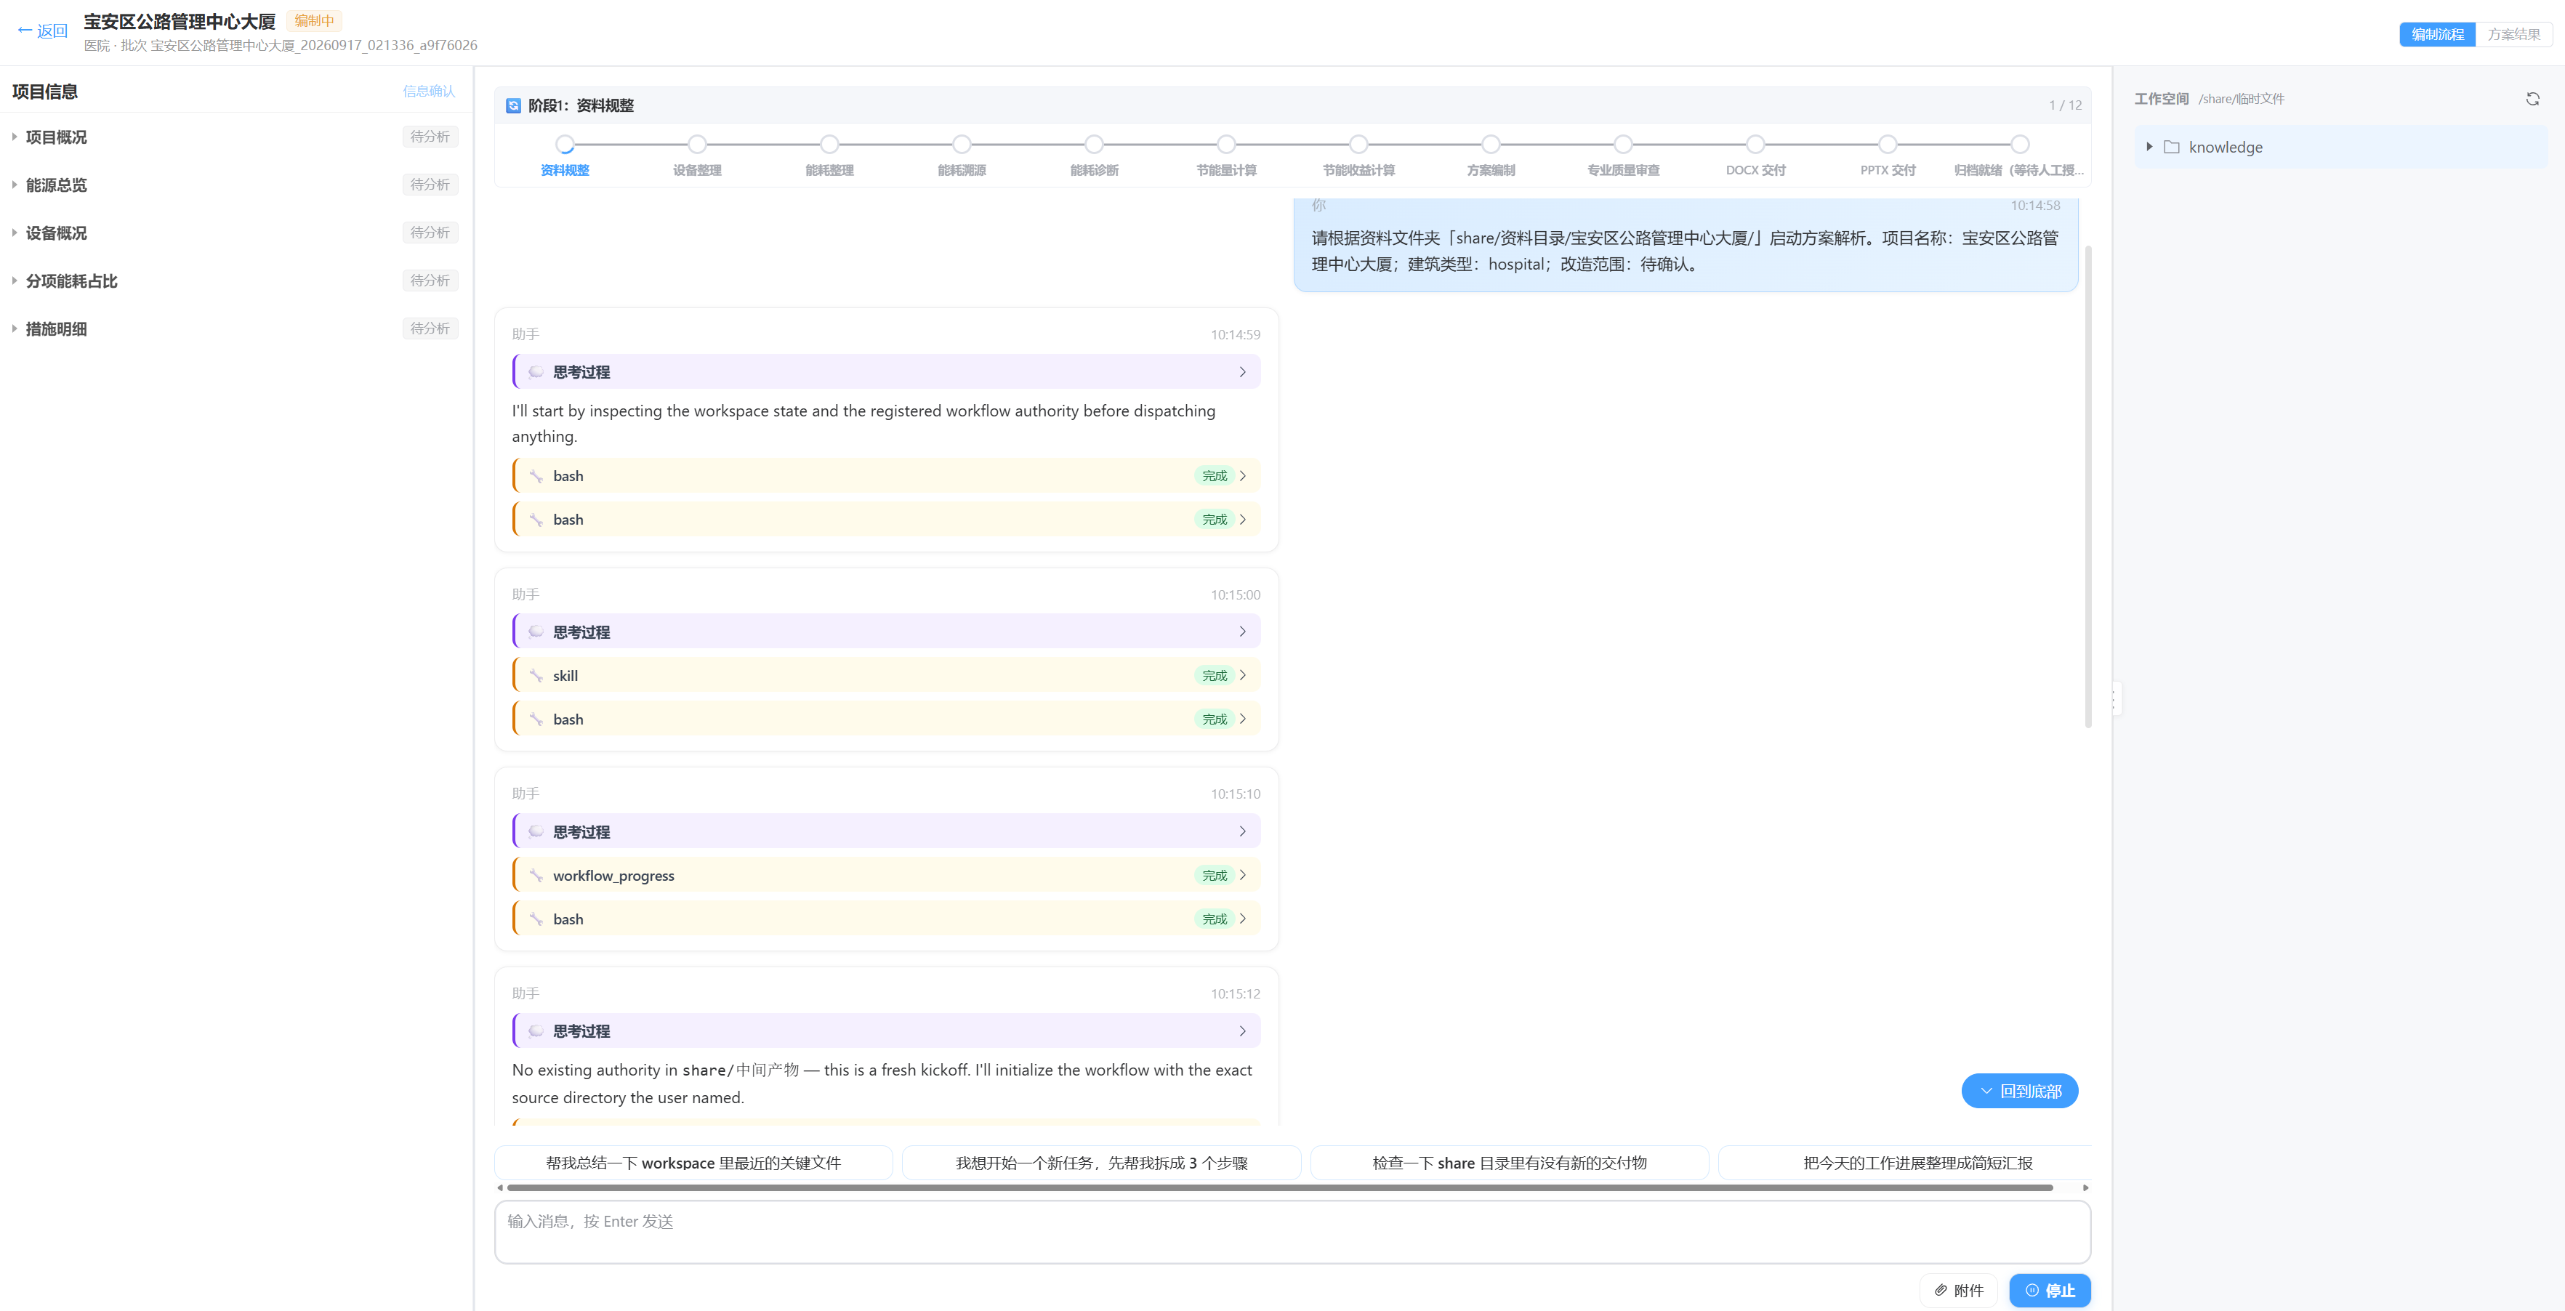The height and width of the screenshot is (1311, 2565).
Task: Select the 能耗整理 step marker
Action: [x=829, y=145]
